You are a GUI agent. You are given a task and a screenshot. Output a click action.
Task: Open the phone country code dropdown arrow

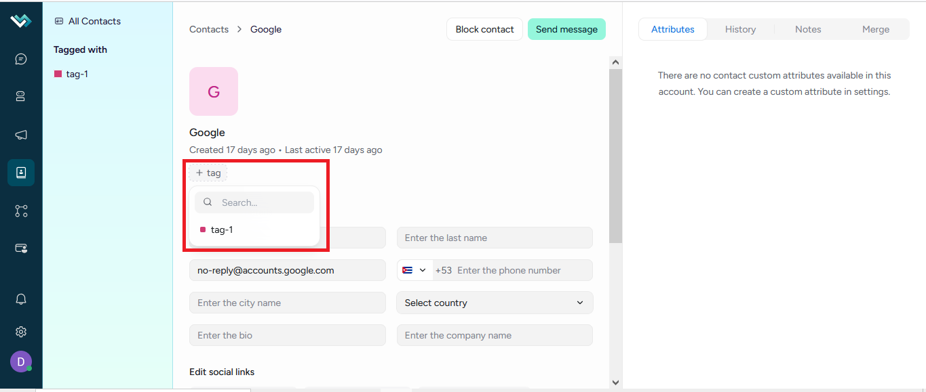tap(423, 270)
